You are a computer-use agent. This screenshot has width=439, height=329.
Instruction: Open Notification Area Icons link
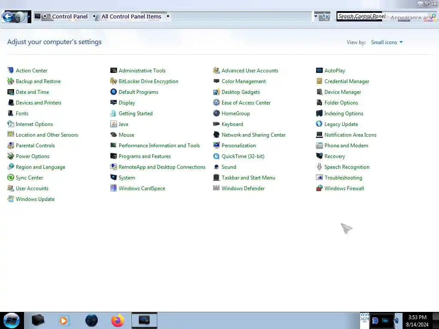[x=350, y=135]
